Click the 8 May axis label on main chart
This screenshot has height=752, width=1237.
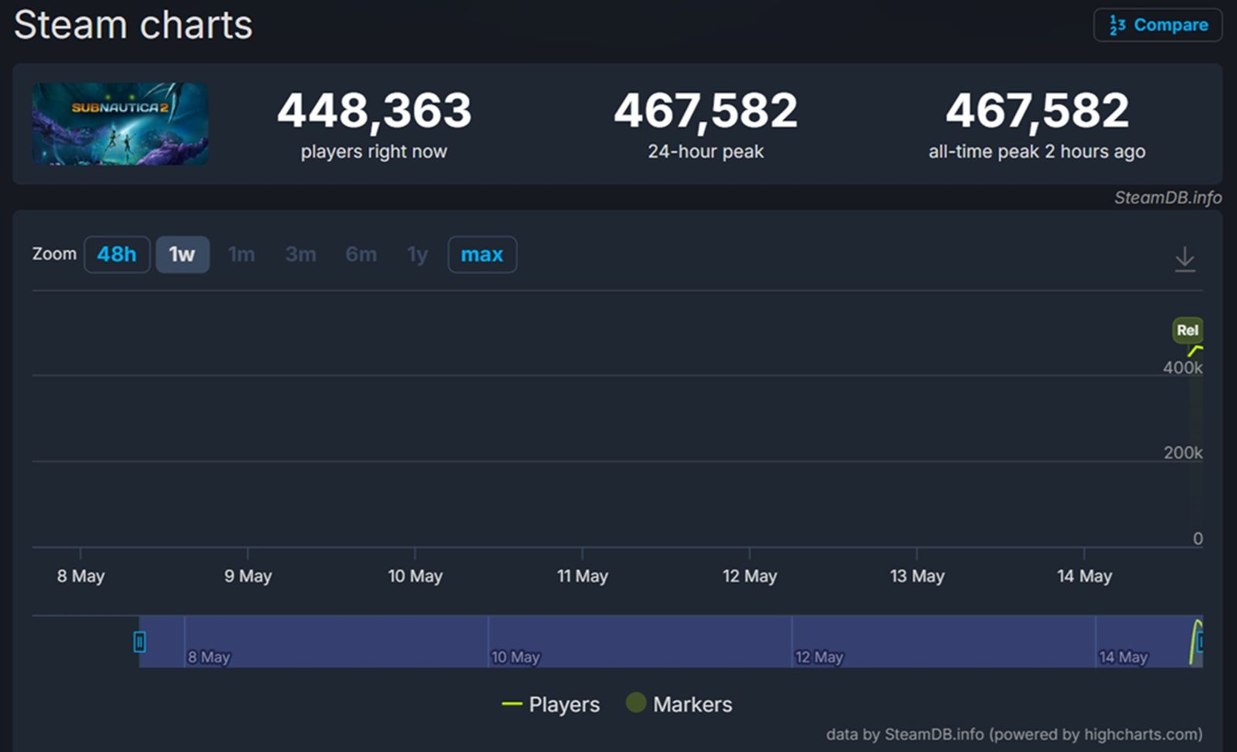click(80, 576)
